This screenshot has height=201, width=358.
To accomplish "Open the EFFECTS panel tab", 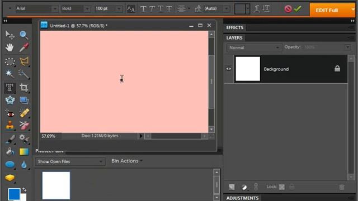I will click(235, 27).
